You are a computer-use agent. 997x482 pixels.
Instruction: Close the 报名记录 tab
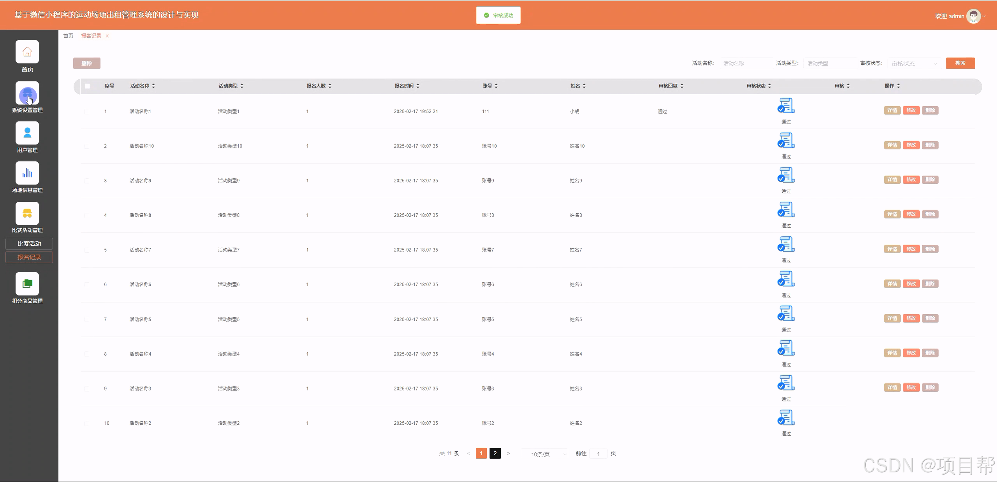point(107,36)
